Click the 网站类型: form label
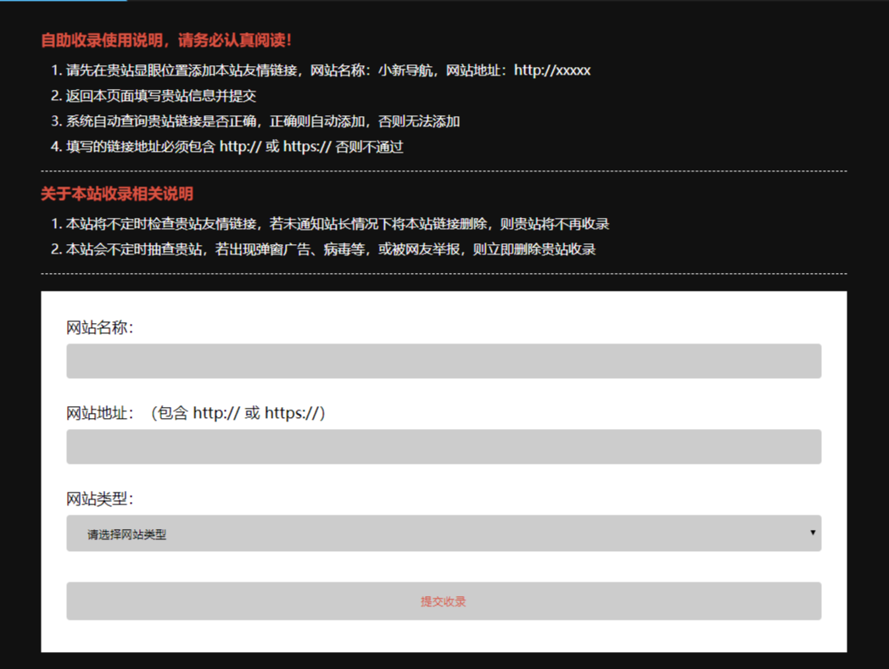The image size is (889, 669). [x=100, y=499]
